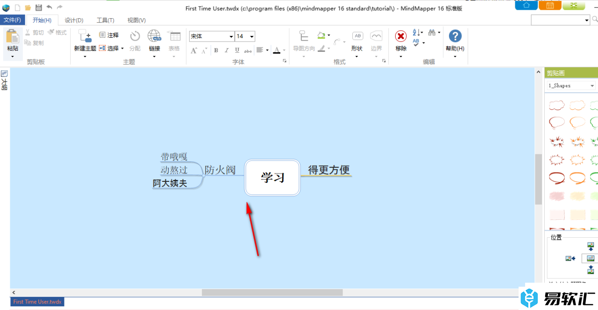Expand the 格式 format group dialog launcher
Viewport: 598px width, 310px height.
coord(384,61)
